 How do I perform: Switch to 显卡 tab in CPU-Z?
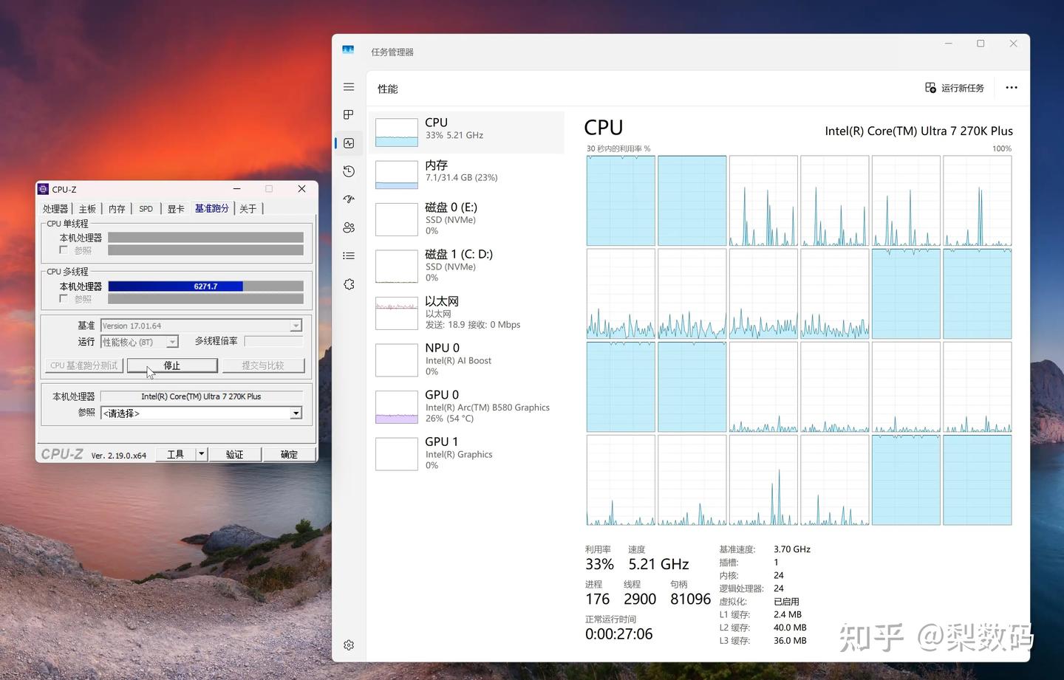point(176,209)
